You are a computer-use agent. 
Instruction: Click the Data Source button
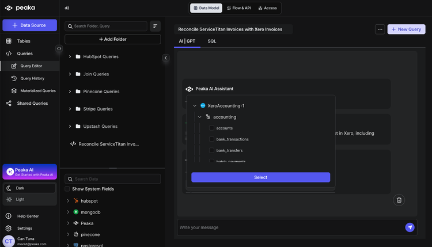30,25
